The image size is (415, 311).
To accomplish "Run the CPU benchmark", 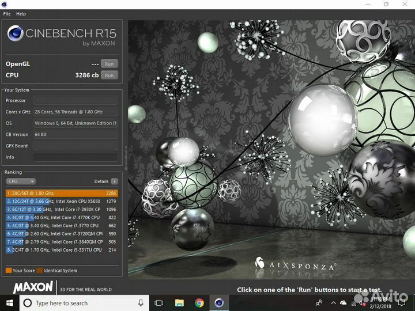I will tap(109, 75).
